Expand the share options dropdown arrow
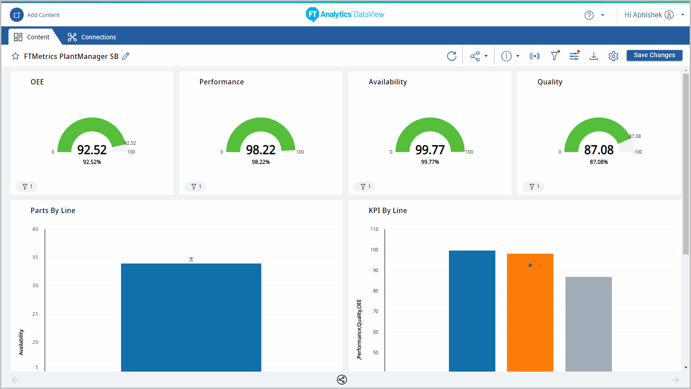 click(486, 56)
